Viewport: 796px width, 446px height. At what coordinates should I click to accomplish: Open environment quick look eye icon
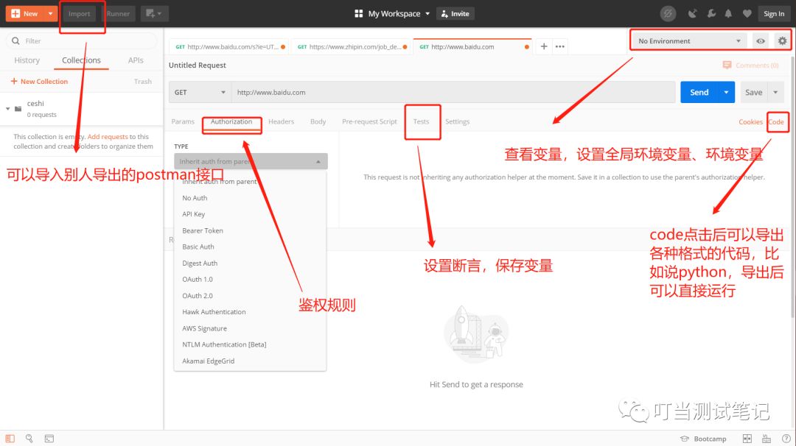point(761,41)
